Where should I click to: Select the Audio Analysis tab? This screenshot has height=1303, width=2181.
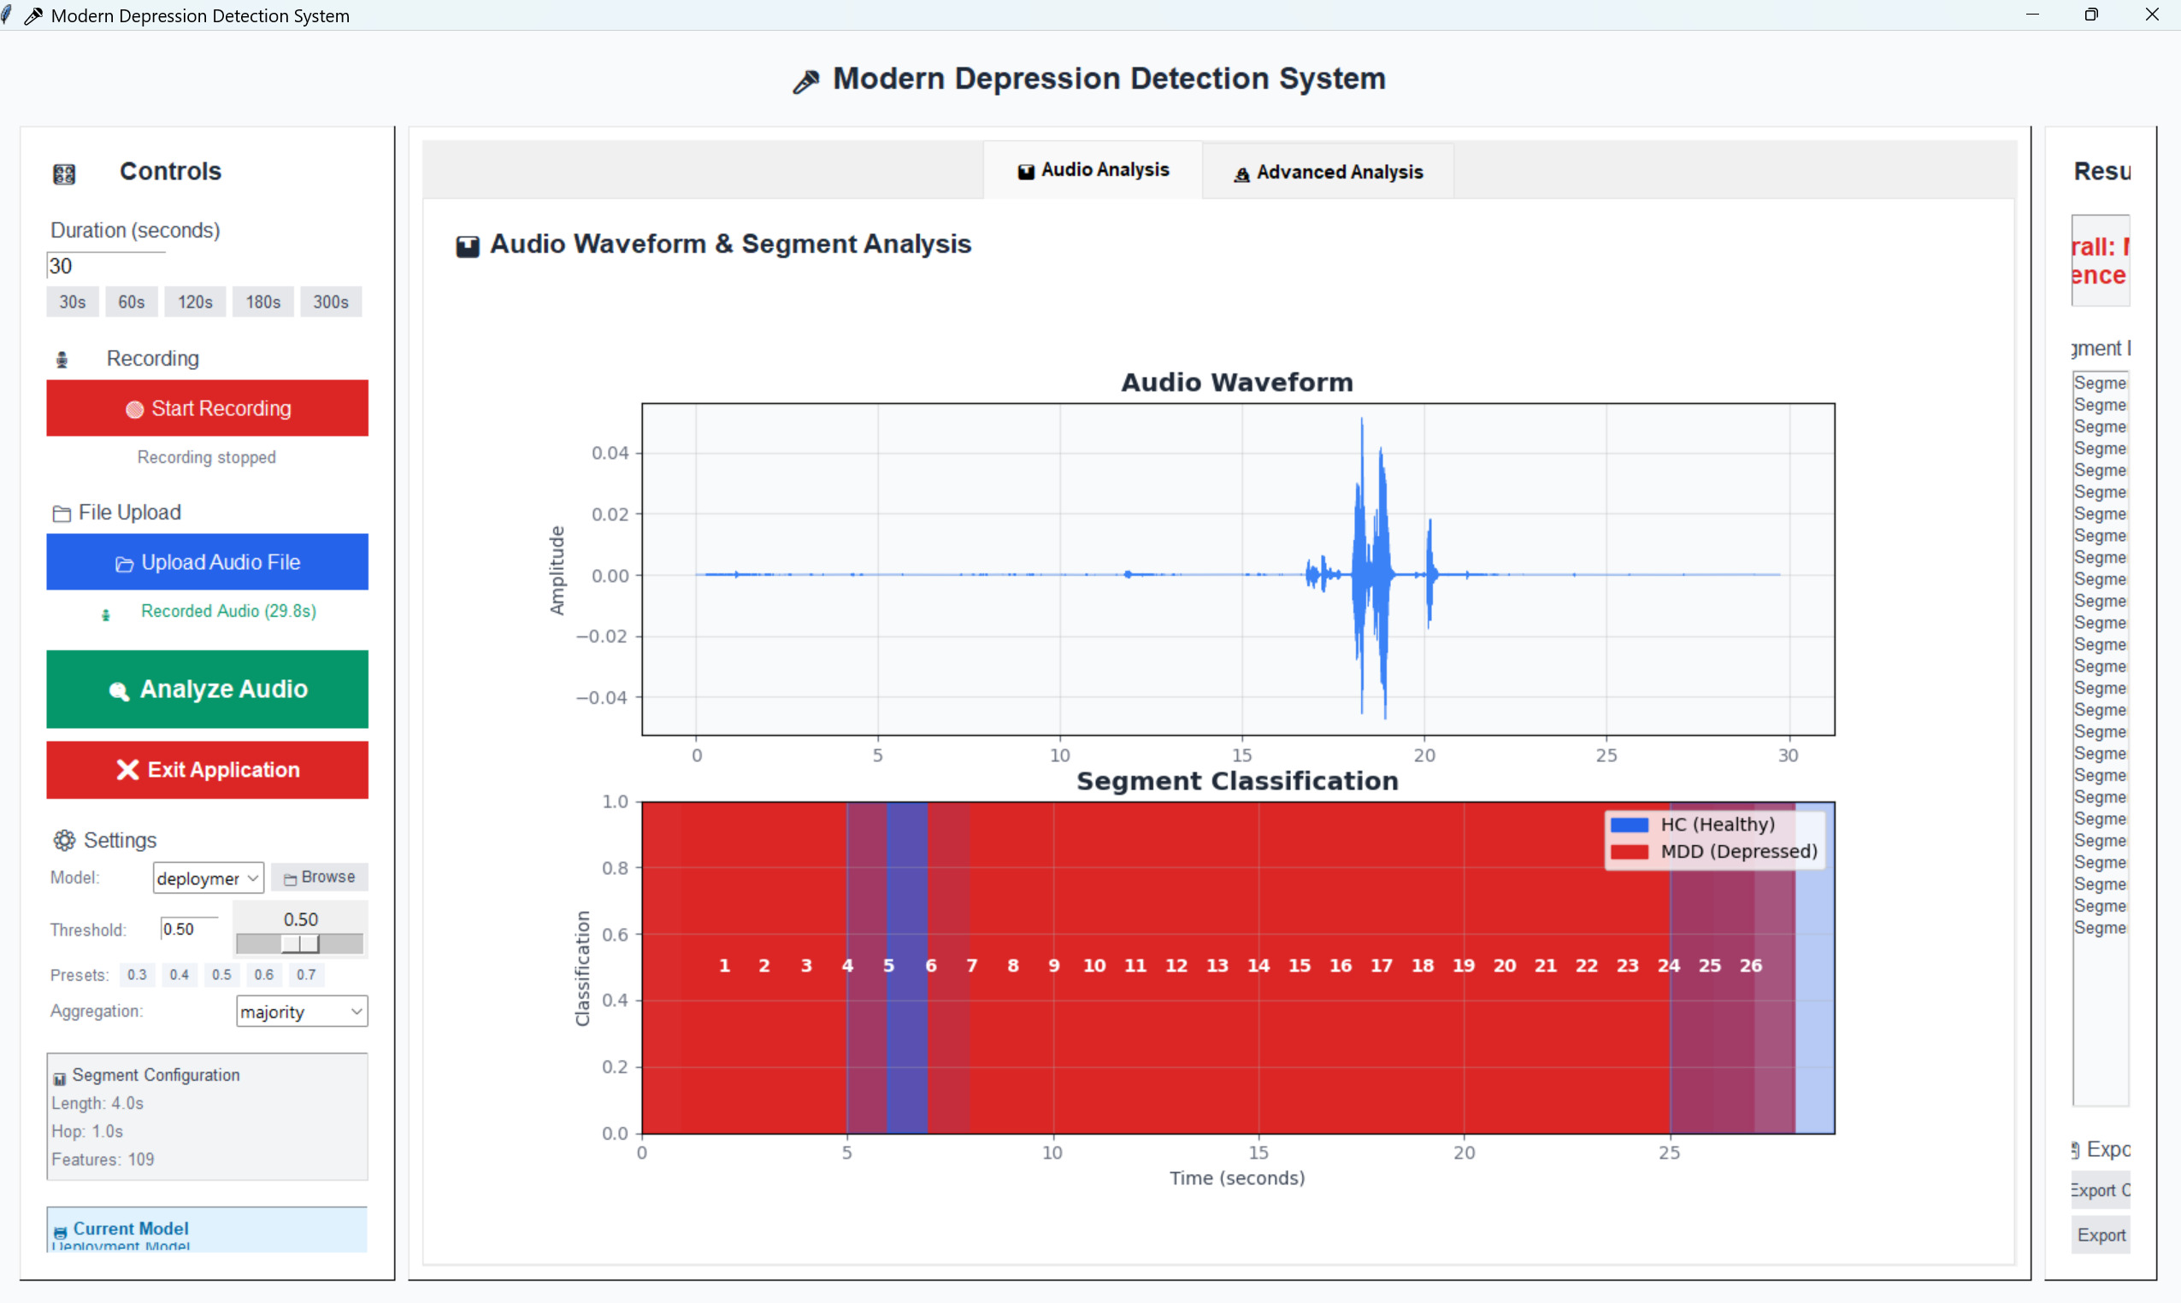pos(1093,170)
